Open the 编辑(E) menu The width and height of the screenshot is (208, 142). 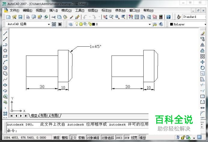point(27,10)
